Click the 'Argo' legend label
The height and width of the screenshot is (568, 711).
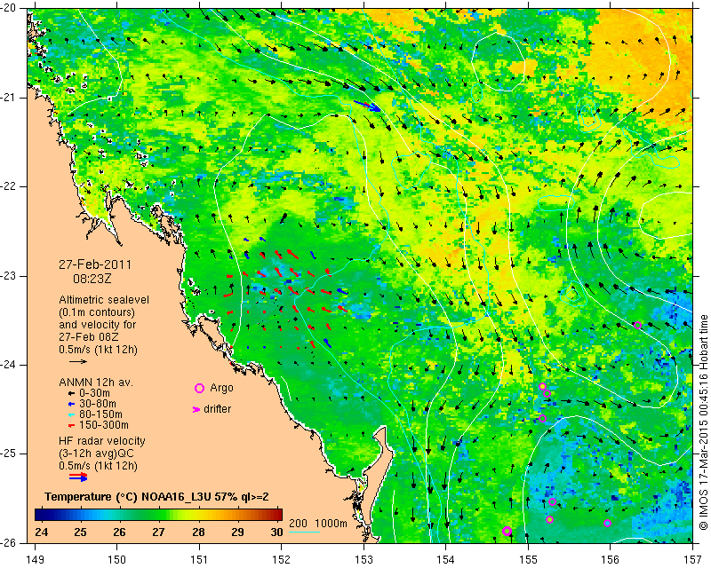pyautogui.click(x=221, y=388)
